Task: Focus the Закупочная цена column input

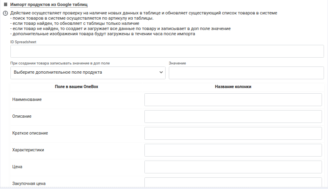Action: [233, 182]
